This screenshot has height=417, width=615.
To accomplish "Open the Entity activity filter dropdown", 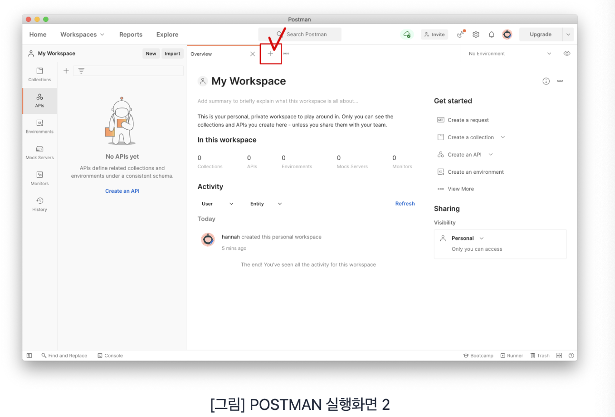I will click(266, 204).
